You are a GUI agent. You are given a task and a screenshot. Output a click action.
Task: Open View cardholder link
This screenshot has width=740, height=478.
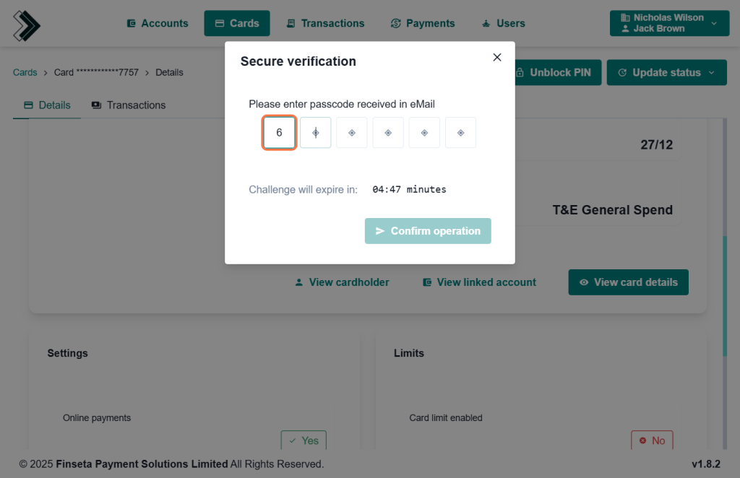tap(342, 282)
